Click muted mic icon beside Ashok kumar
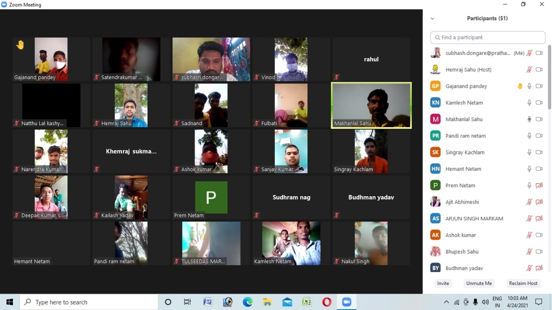The image size is (552, 310). pos(529,235)
